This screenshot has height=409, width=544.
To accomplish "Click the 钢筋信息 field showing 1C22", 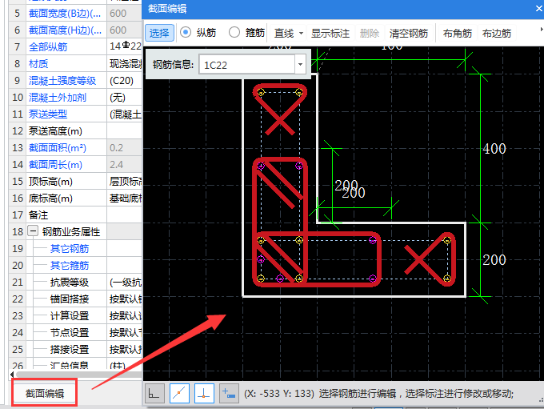I will tap(247, 65).
